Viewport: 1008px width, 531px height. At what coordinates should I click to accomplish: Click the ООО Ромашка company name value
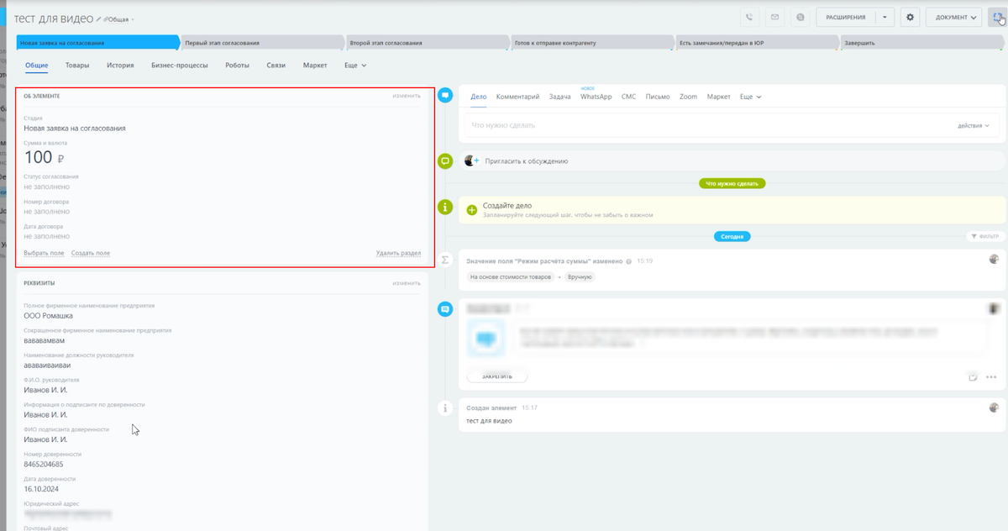point(48,316)
